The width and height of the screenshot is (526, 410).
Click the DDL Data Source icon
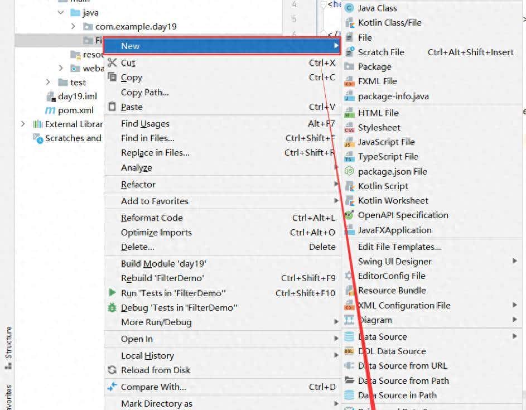click(x=349, y=351)
